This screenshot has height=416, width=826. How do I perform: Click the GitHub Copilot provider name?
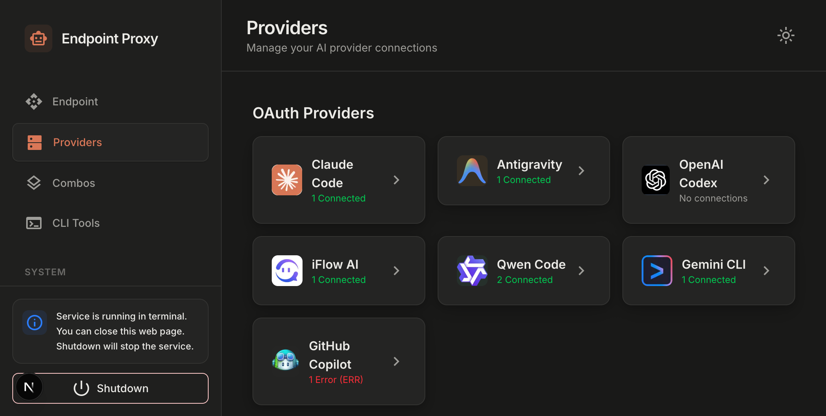[330, 355]
